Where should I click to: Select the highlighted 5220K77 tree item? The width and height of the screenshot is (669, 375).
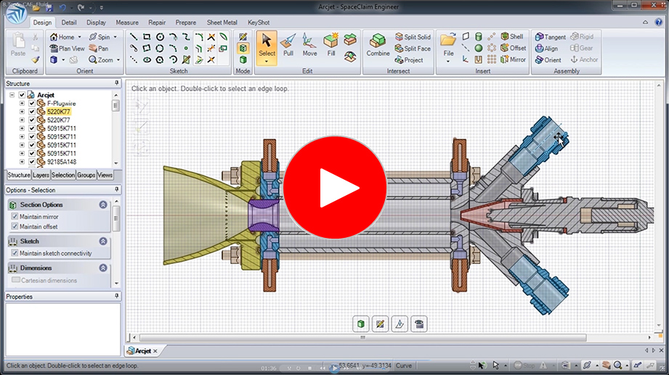pyautogui.click(x=58, y=112)
